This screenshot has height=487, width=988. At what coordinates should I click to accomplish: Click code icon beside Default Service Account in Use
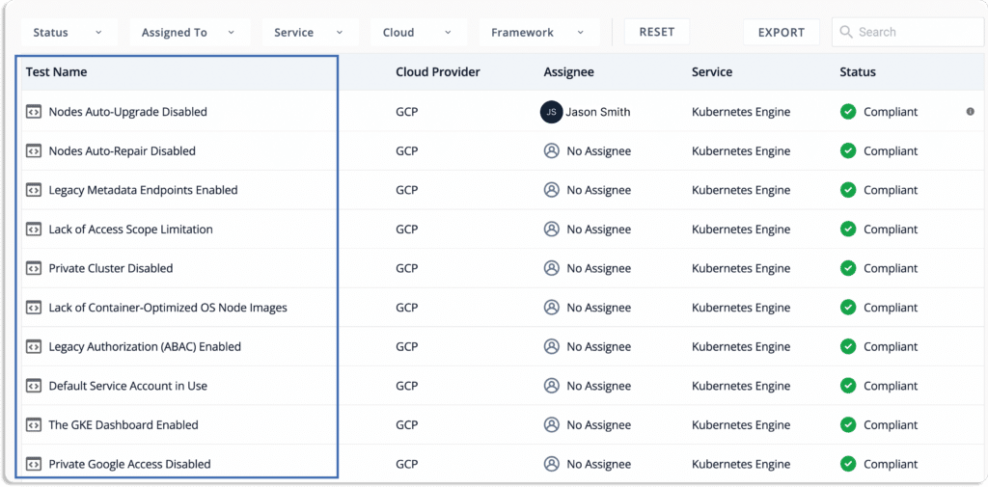pyautogui.click(x=33, y=386)
